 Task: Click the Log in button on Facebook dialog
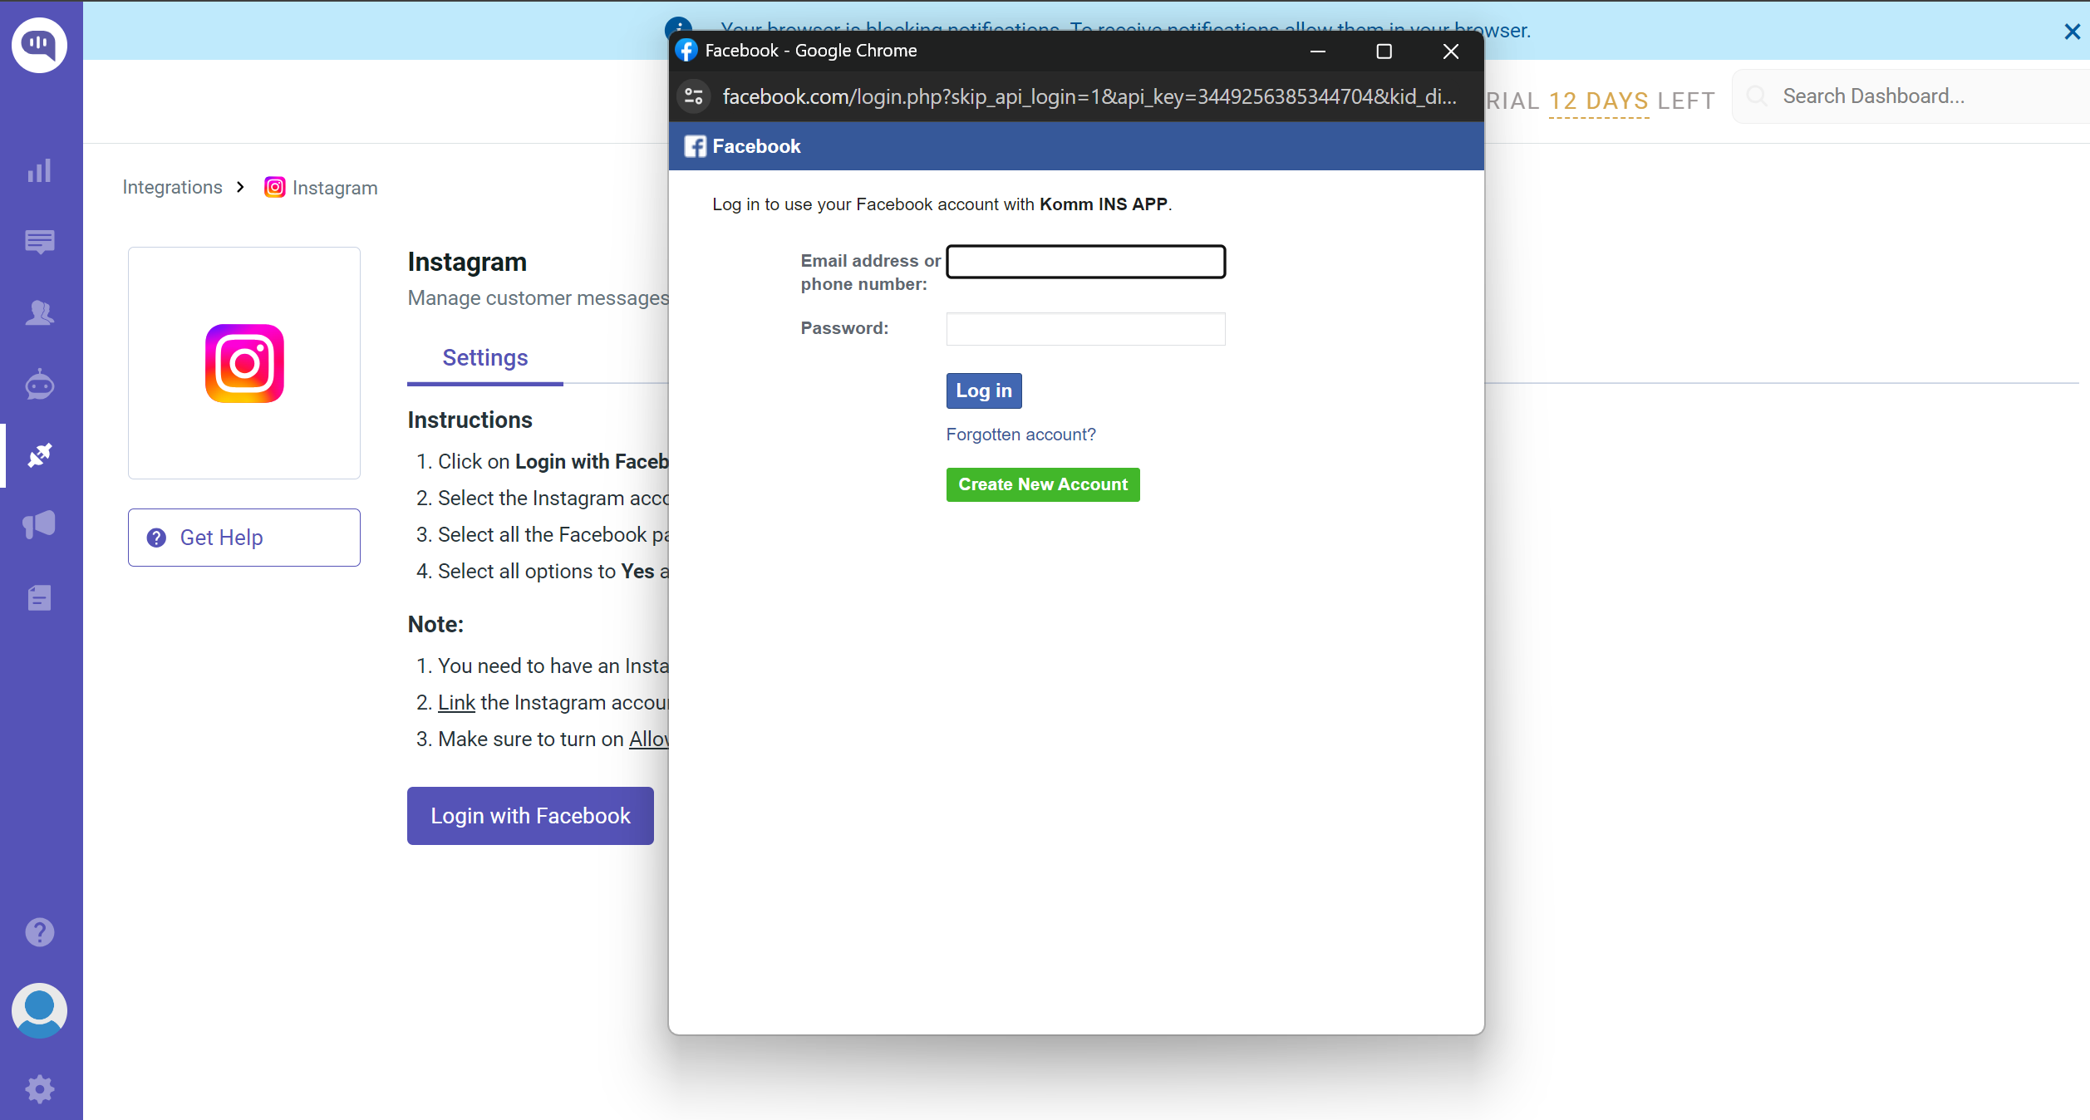point(983,390)
